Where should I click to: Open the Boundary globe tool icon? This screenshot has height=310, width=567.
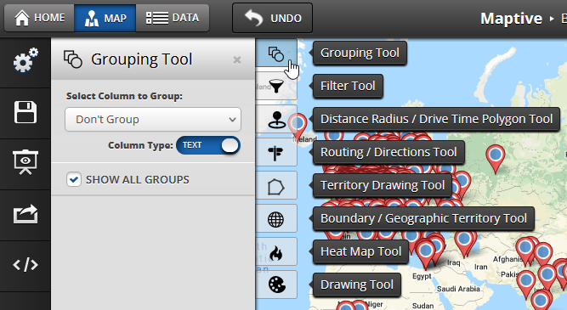coord(276,219)
